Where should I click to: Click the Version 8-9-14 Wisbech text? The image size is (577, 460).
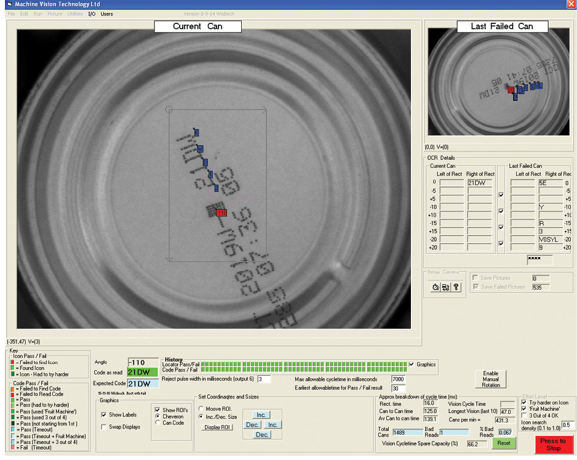209,14
